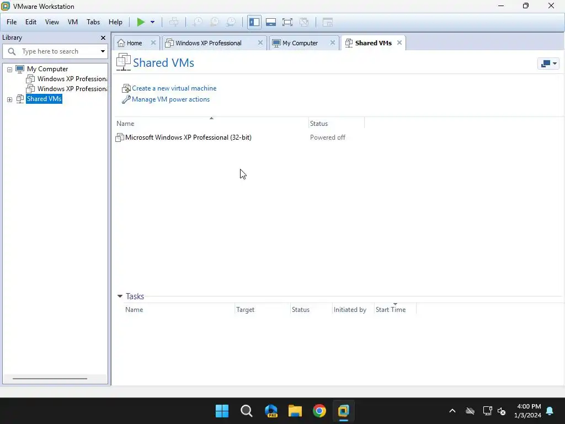Sort tasks by Target column header

(x=263, y=310)
